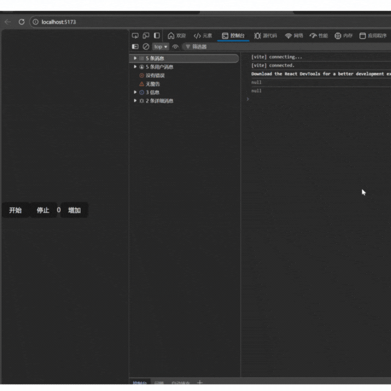The width and height of the screenshot is (391, 391).
Task: Click the live expression eye icon
Action: pyautogui.click(x=176, y=46)
